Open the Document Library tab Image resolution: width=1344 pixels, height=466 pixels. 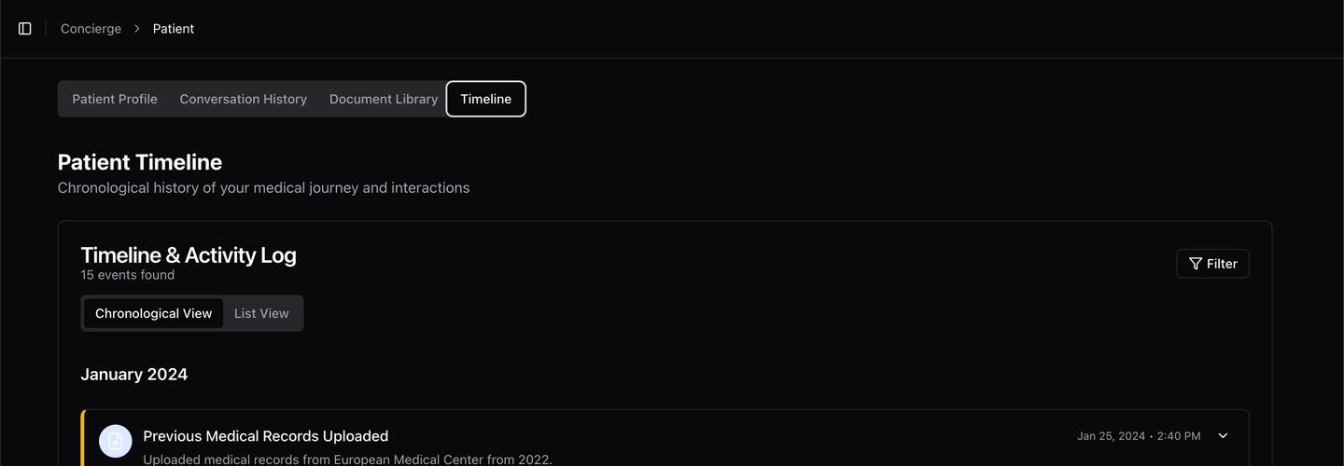click(384, 99)
